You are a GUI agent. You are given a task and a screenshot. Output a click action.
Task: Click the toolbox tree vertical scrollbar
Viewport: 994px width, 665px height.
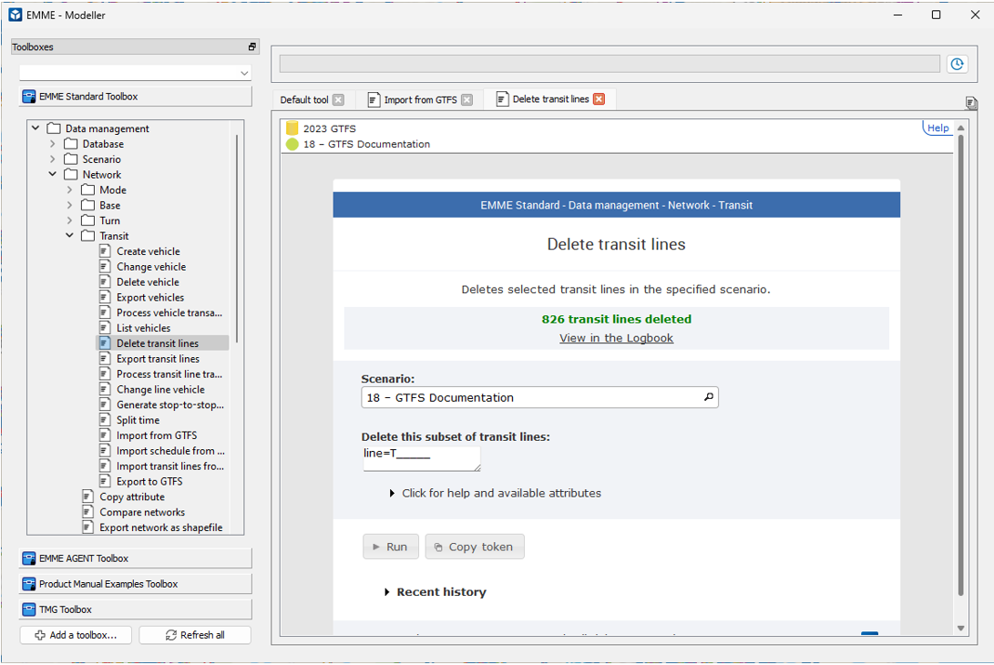pyautogui.click(x=237, y=238)
